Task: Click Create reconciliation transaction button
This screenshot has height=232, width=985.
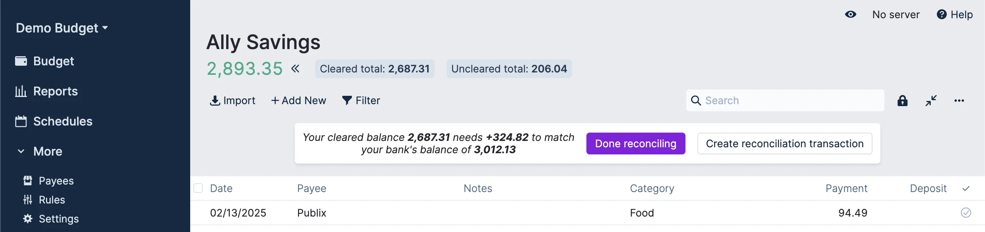Action: [x=785, y=143]
